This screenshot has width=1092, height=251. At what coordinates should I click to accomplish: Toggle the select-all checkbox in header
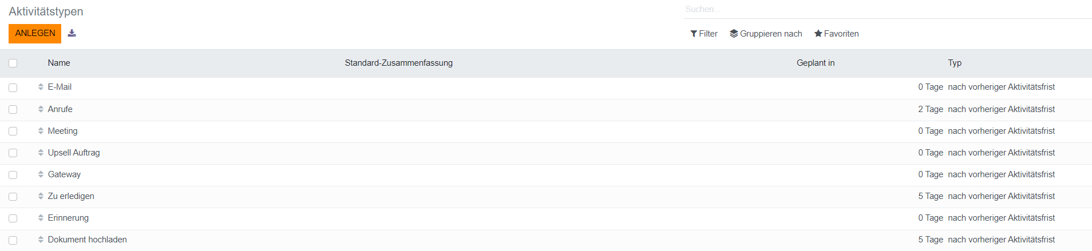[13, 63]
